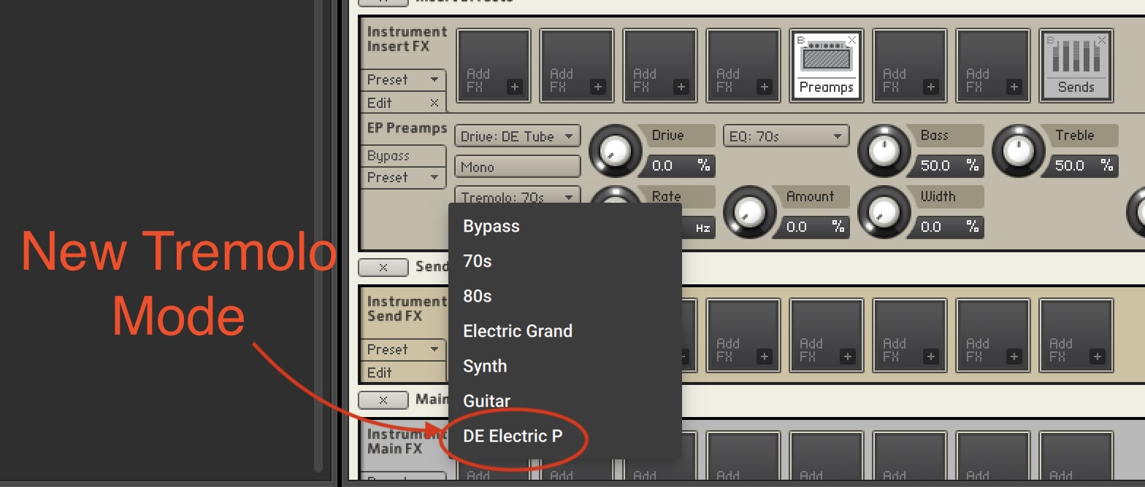The image size is (1145, 487).
Task: Toggle the B bypass on Sends slot
Action: 1051,40
